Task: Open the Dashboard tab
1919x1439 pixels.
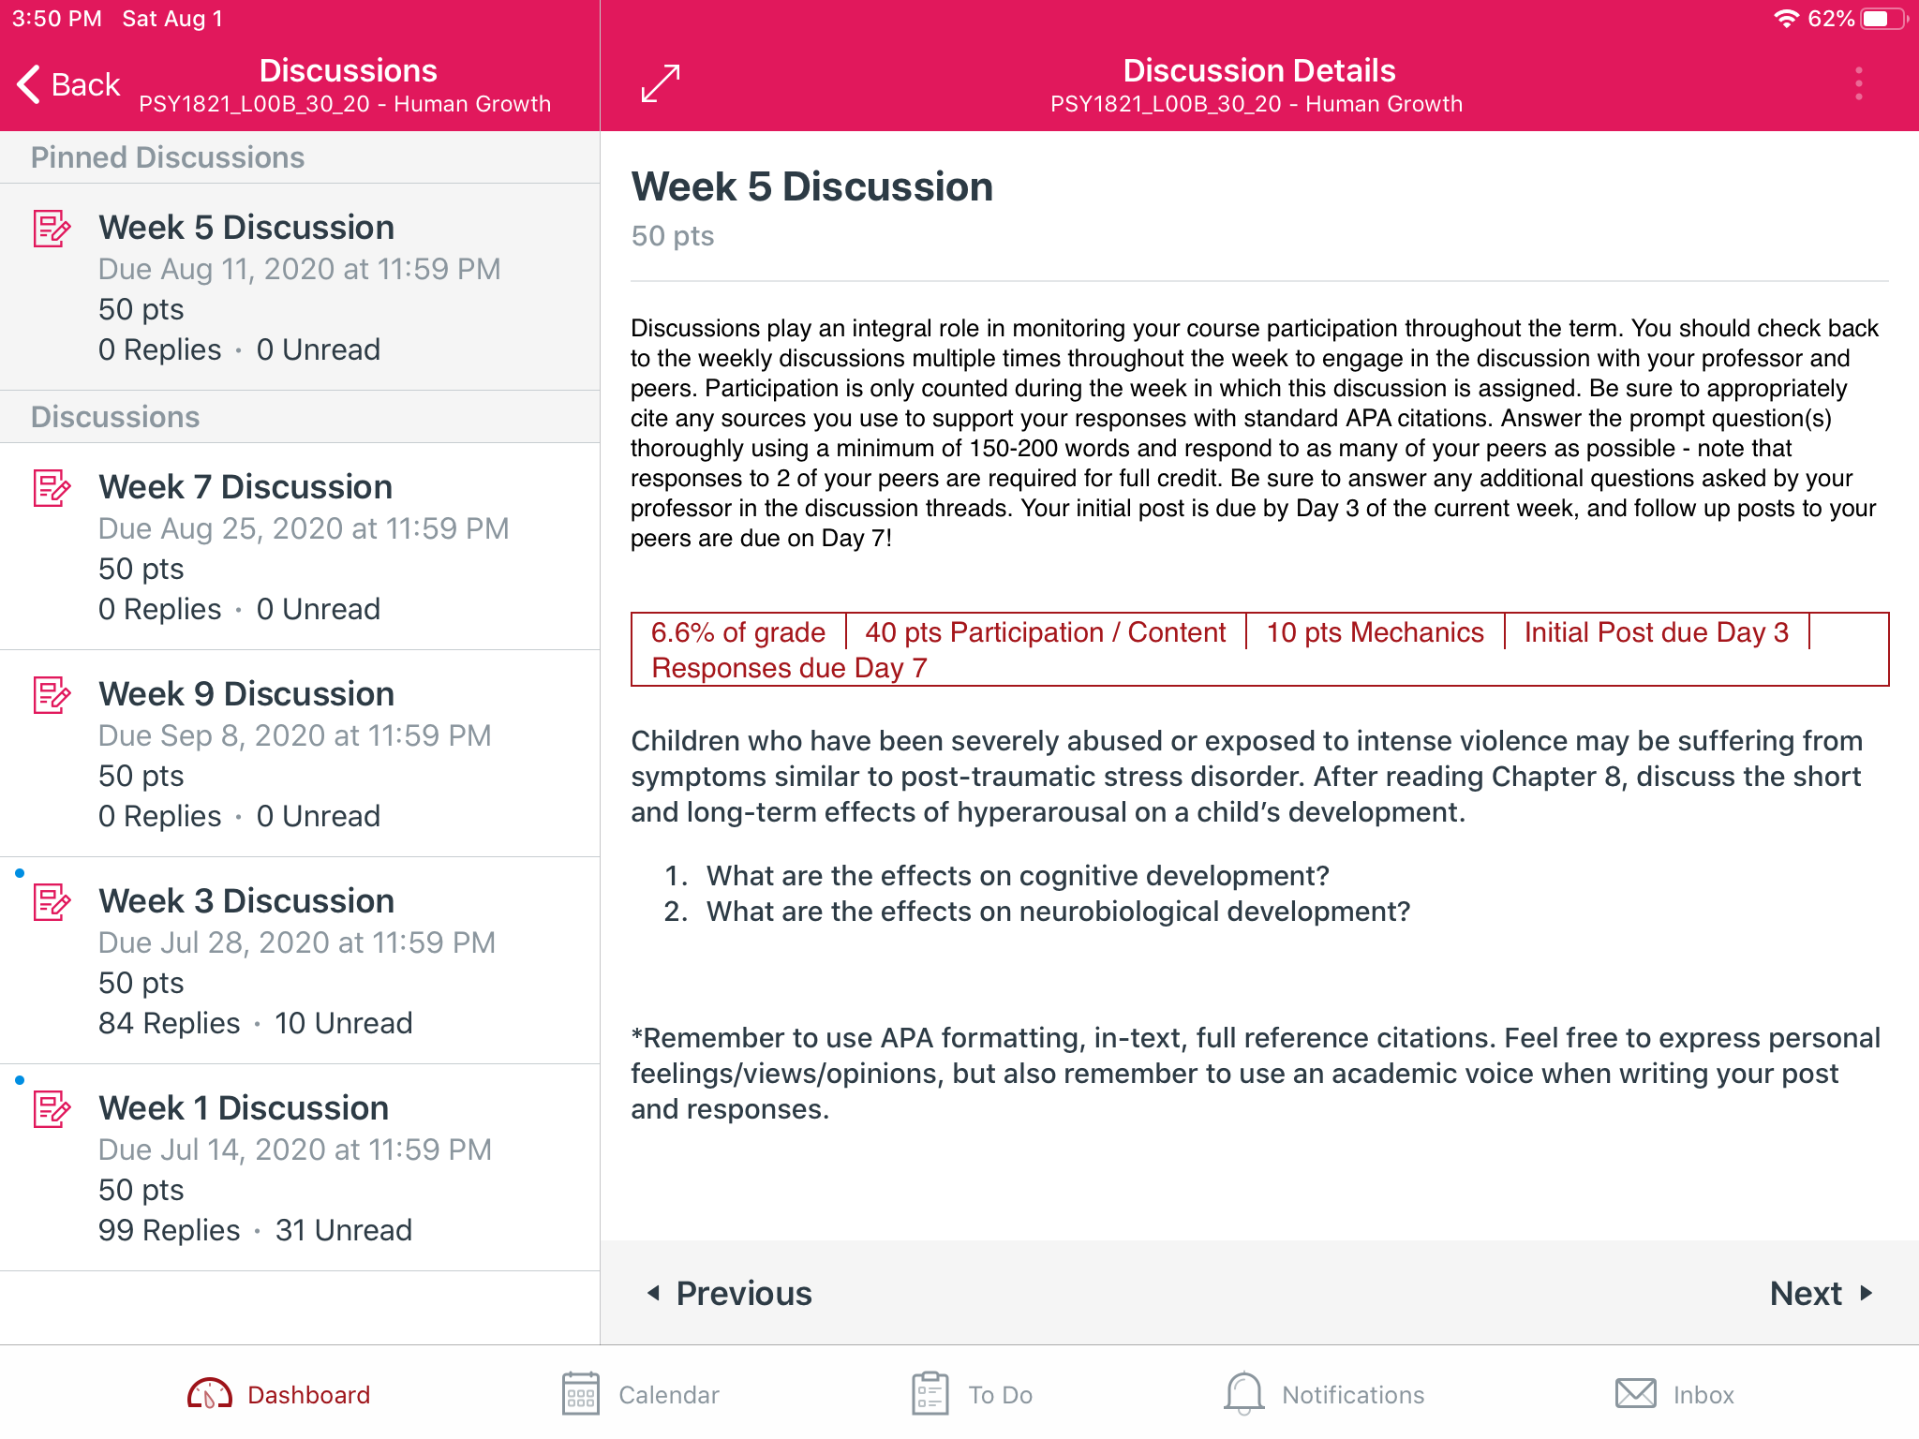Action: tap(279, 1394)
